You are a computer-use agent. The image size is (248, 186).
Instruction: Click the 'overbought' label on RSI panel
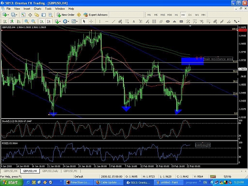point(203,145)
